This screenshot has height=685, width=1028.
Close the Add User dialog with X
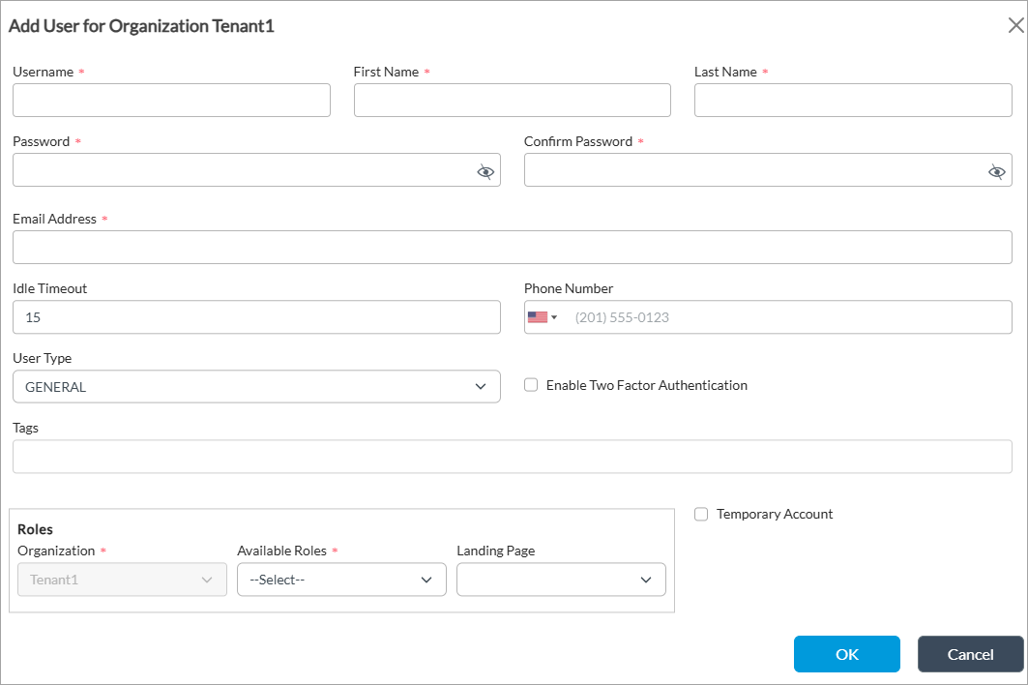(1015, 26)
